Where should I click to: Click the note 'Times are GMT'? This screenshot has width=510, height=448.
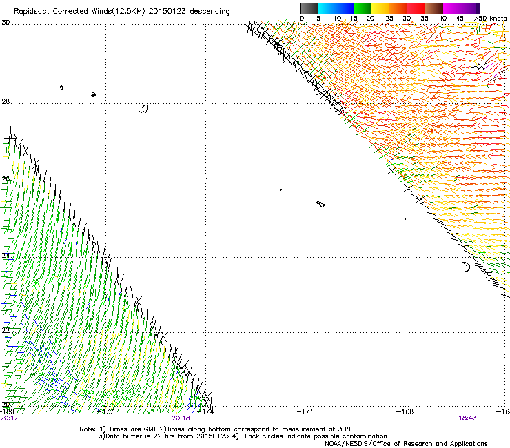tap(133, 429)
